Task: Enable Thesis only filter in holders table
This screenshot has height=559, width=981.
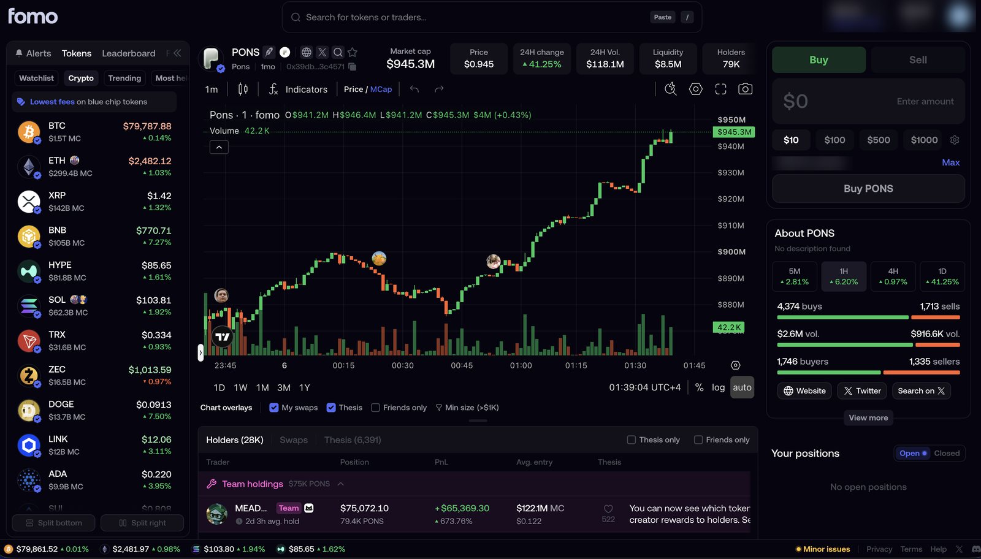Action: (x=631, y=440)
